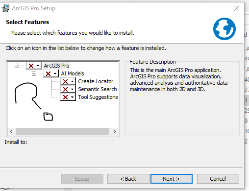Collapse the ArcGIS Pro tree node
This screenshot has width=249, height=191.
[17, 66]
